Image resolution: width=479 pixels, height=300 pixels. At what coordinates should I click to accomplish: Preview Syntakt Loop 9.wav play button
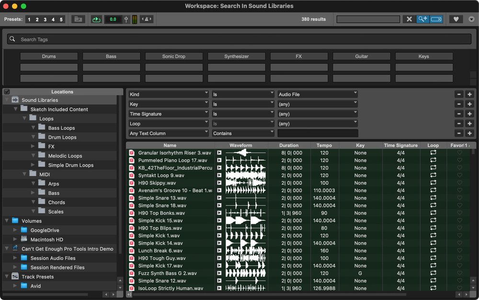pos(219,176)
